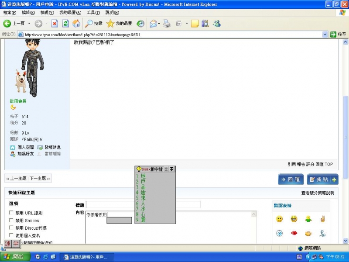Viewport: 349px width, 262px height.
Task: Open the history clock icon in toolbar
Action: [x=140, y=24]
